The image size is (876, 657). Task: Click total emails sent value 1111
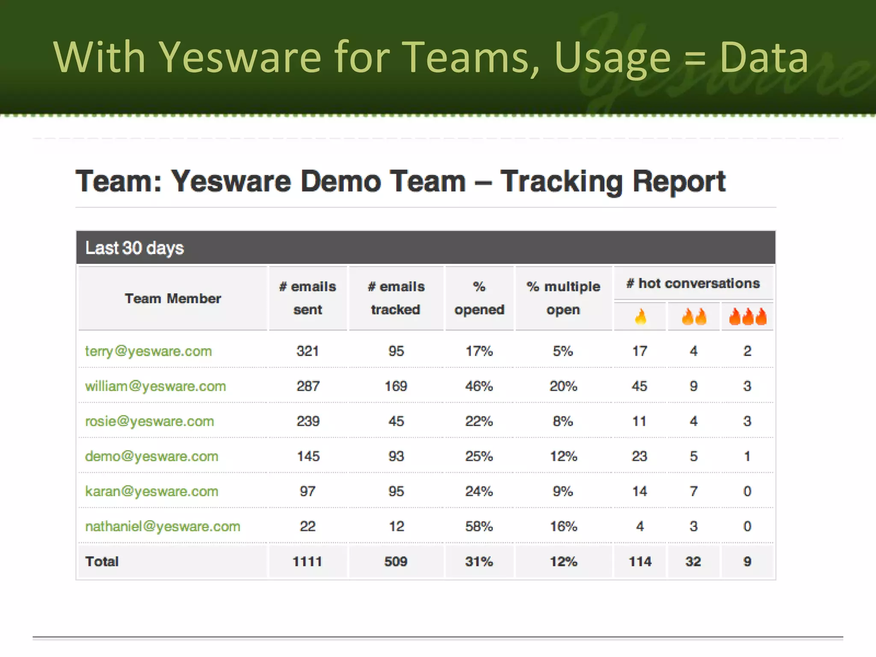pyautogui.click(x=307, y=562)
